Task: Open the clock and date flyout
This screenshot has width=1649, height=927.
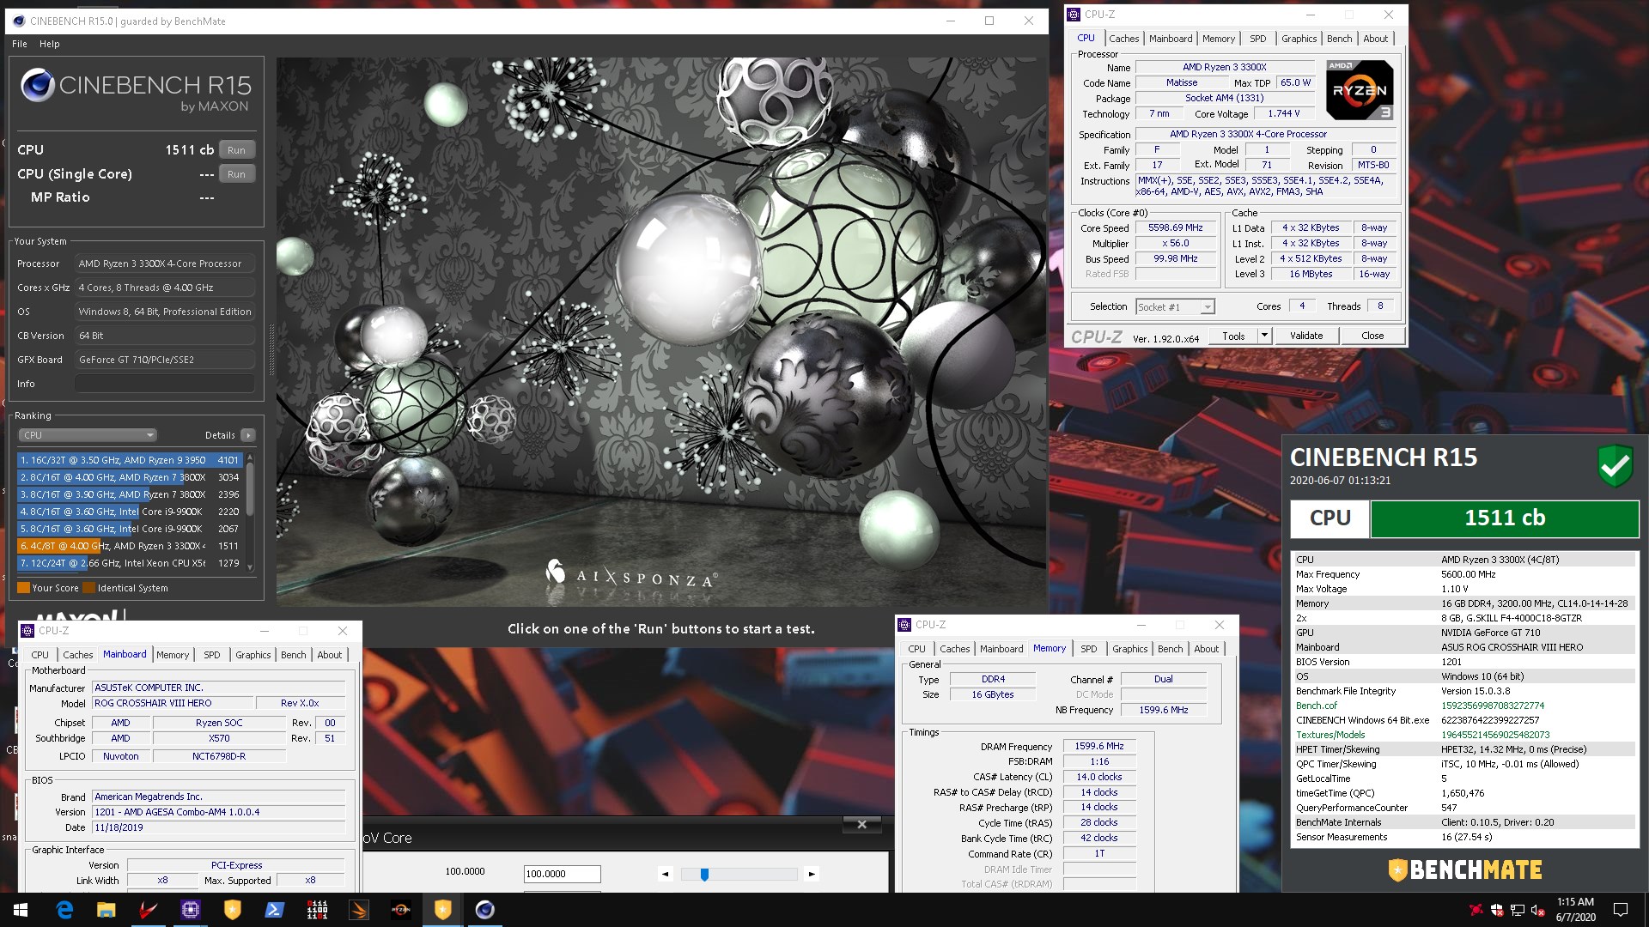Action: (x=1575, y=910)
